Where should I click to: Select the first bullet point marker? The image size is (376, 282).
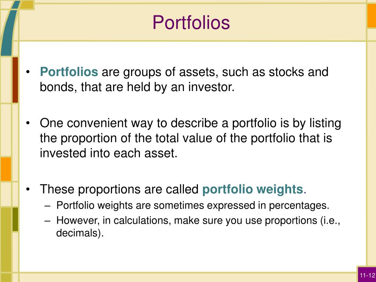(28, 72)
